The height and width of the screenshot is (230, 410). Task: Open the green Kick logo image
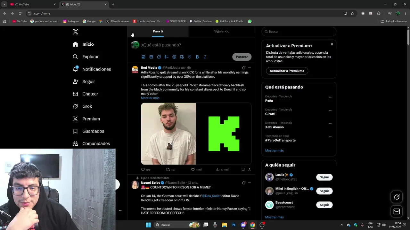coord(224,134)
